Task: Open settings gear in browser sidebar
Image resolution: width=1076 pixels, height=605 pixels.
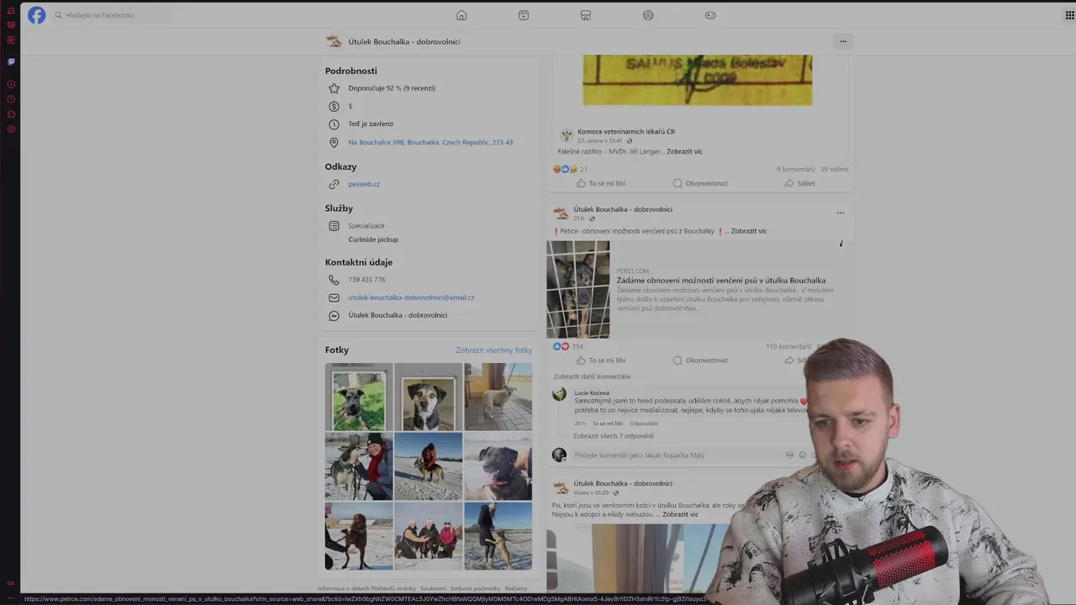Action: pos(11,129)
